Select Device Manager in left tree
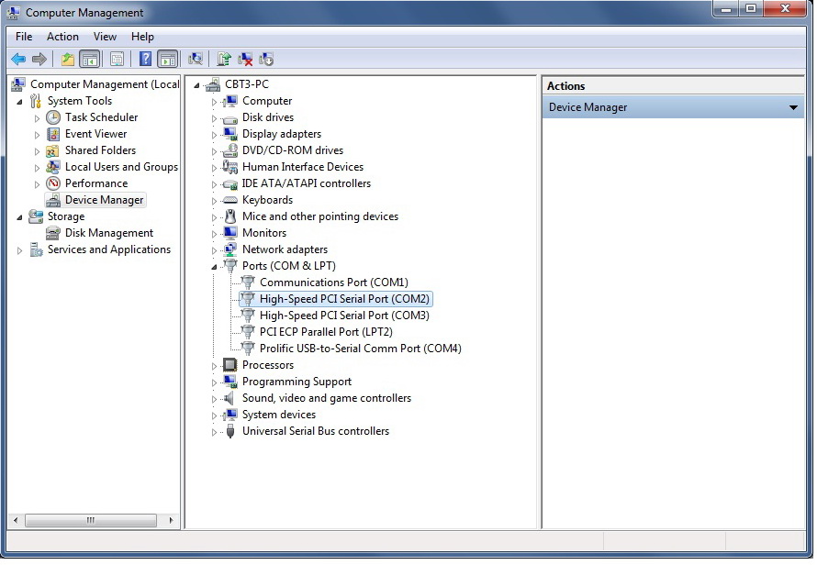 tap(104, 200)
